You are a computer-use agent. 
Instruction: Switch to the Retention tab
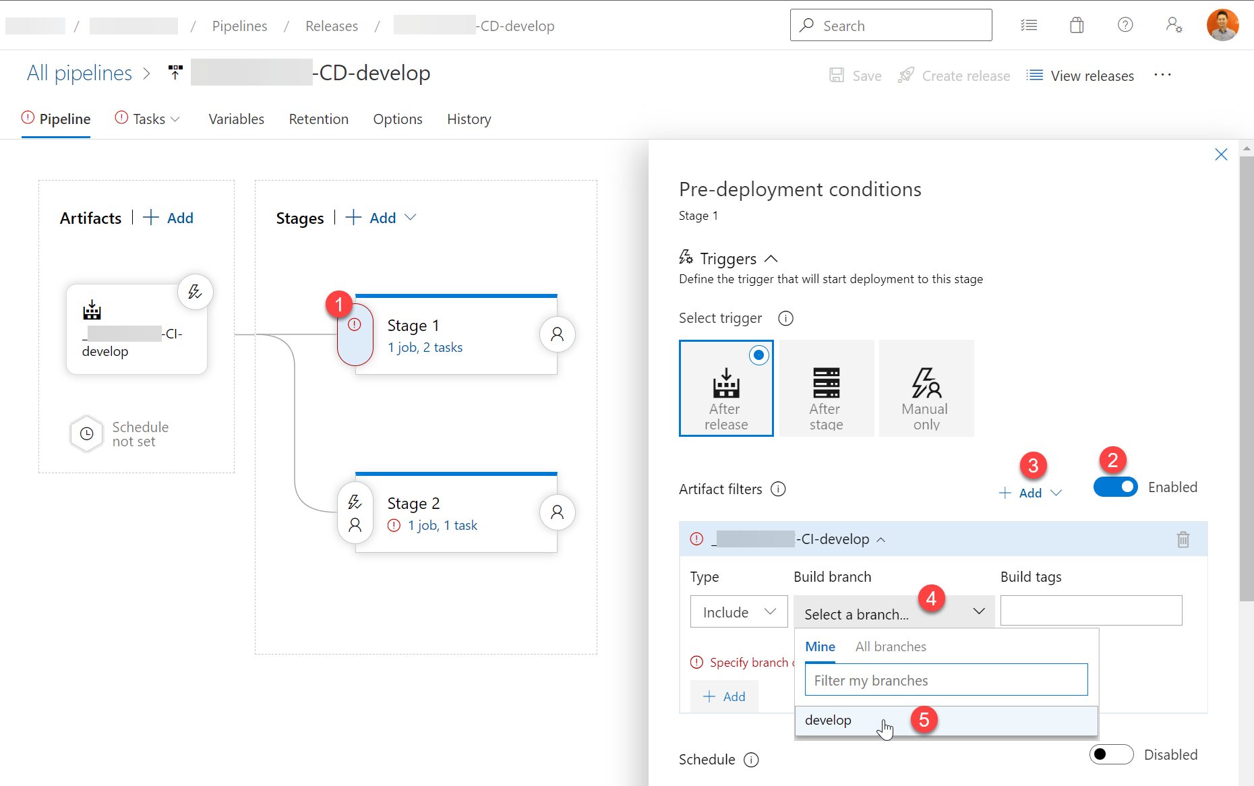coord(319,119)
